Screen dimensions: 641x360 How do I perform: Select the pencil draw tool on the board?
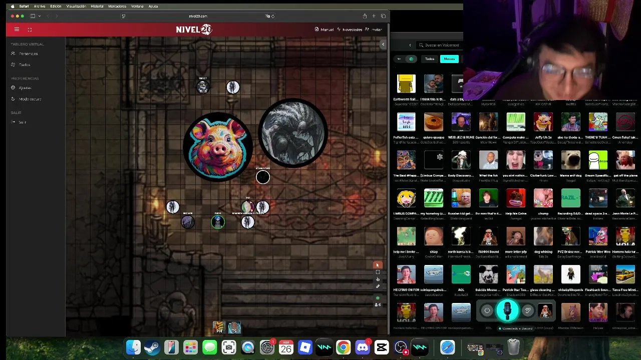pyautogui.click(x=378, y=286)
